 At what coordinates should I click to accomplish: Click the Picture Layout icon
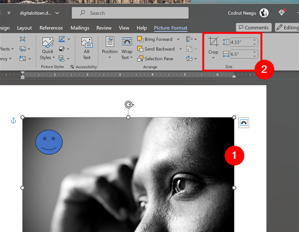click(x=61, y=58)
